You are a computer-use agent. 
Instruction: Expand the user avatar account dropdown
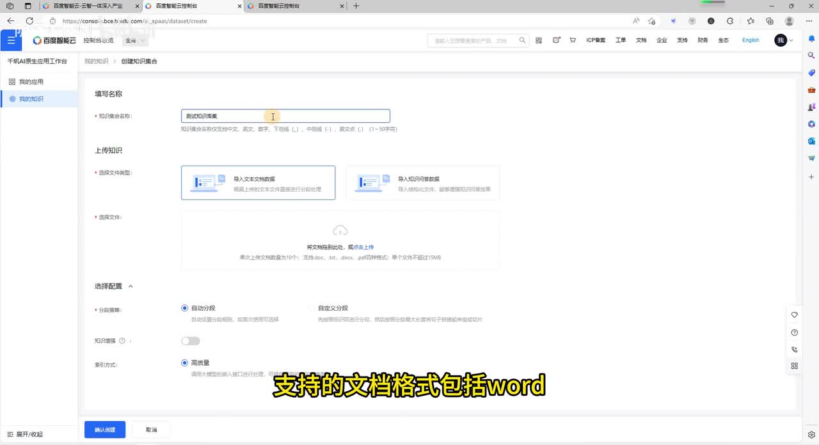click(x=784, y=40)
